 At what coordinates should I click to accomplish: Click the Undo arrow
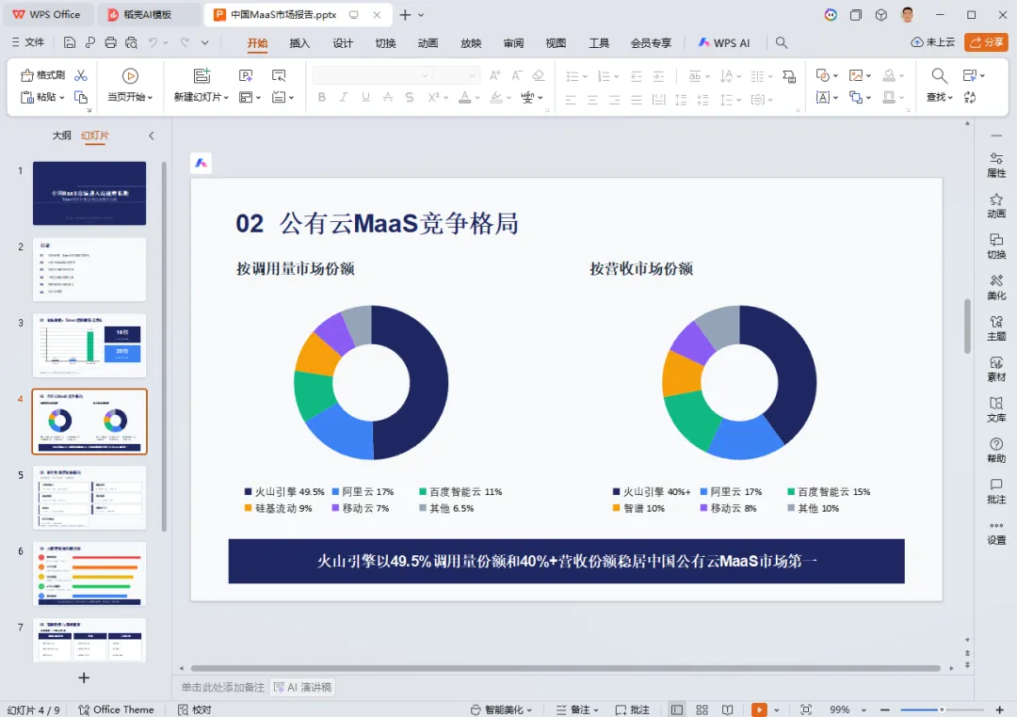coord(153,42)
